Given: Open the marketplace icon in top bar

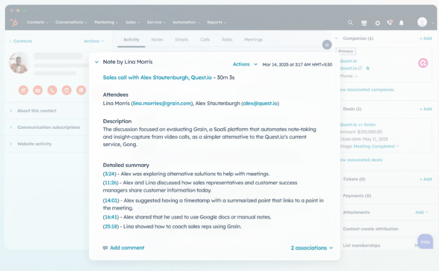Looking at the screenshot, I should 364,23.
